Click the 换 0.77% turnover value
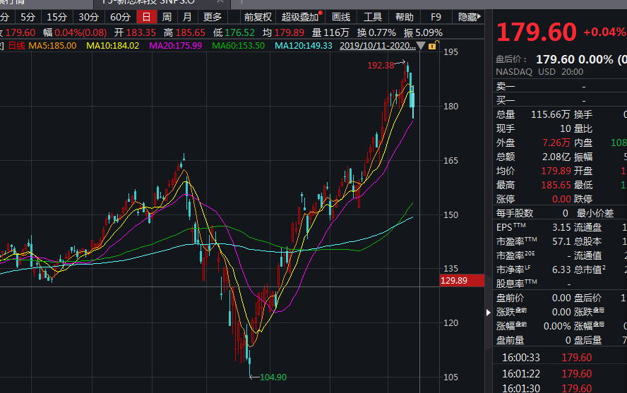The height and width of the screenshot is (393, 627). click(382, 32)
